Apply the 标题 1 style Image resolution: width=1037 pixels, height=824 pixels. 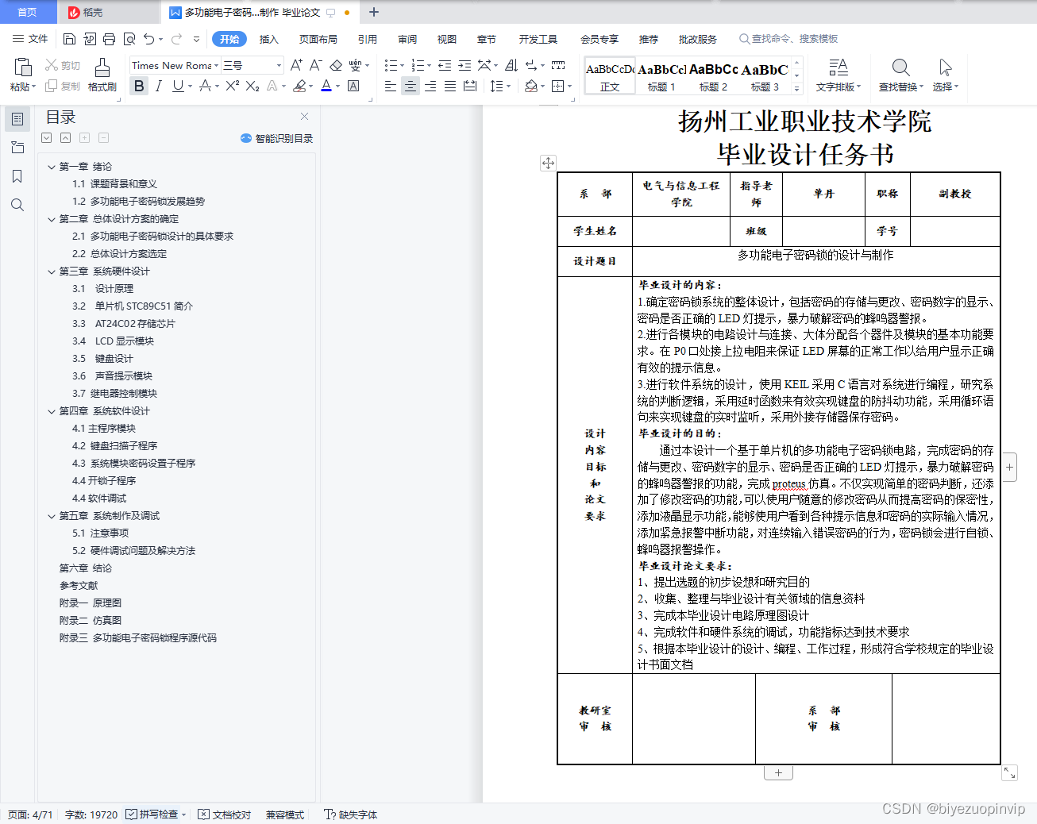(x=662, y=77)
